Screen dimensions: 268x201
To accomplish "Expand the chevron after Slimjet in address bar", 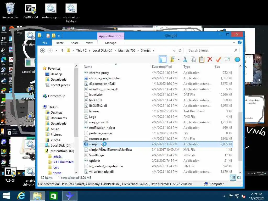I will coord(153,51).
